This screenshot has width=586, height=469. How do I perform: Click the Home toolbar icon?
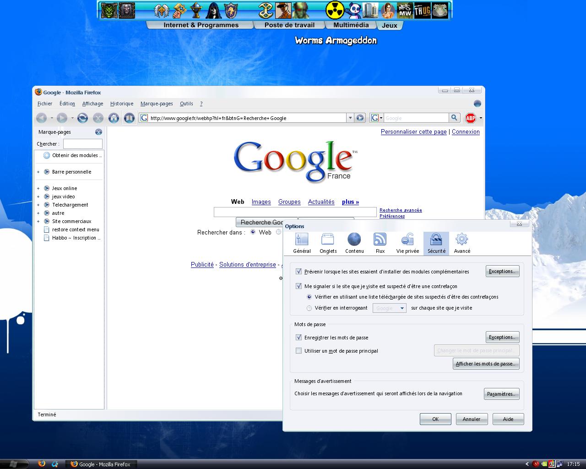(114, 118)
